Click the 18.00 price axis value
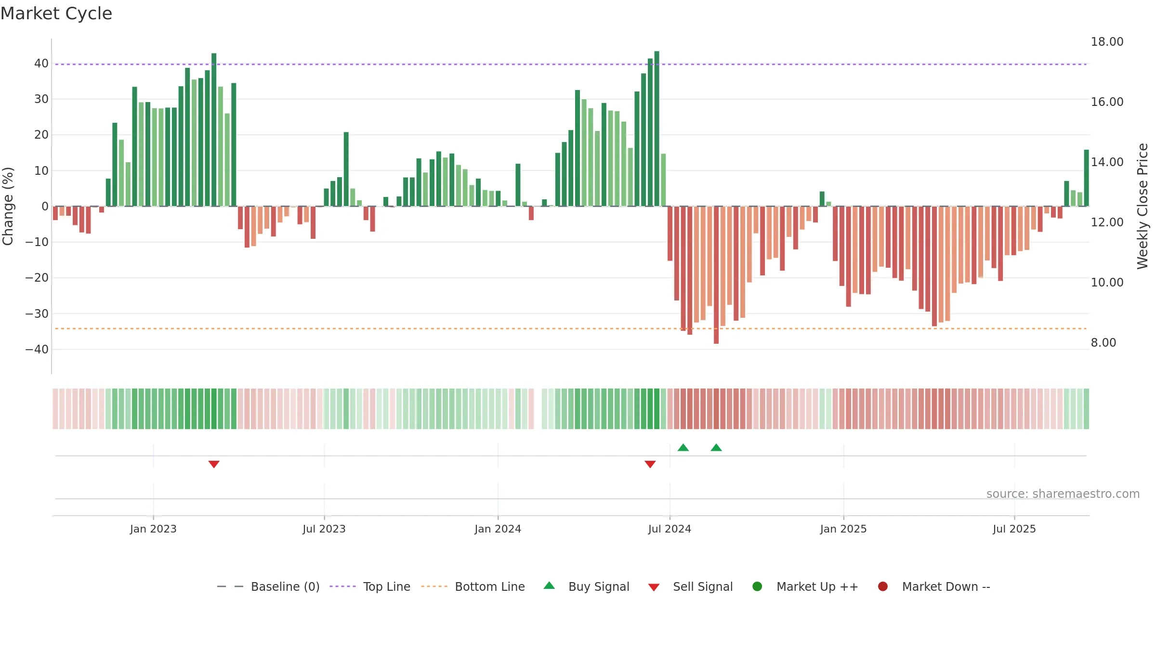1156x650 pixels. (x=1107, y=42)
